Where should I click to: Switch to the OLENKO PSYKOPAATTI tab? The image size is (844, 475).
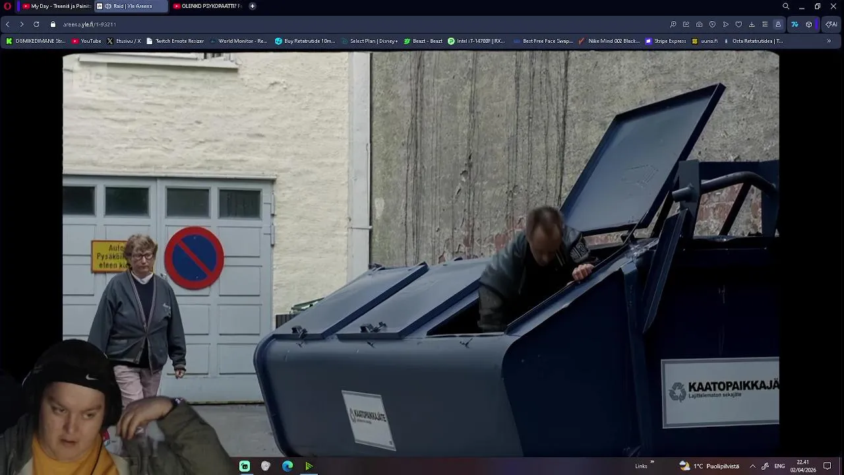pos(208,6)
